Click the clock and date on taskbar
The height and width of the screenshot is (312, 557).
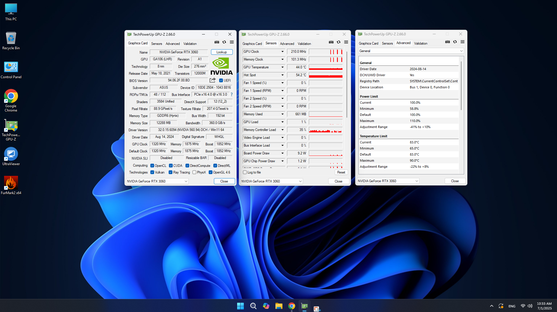tap(544, 306)
